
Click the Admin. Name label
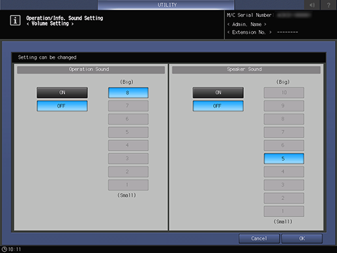click(x=247, y=24)
